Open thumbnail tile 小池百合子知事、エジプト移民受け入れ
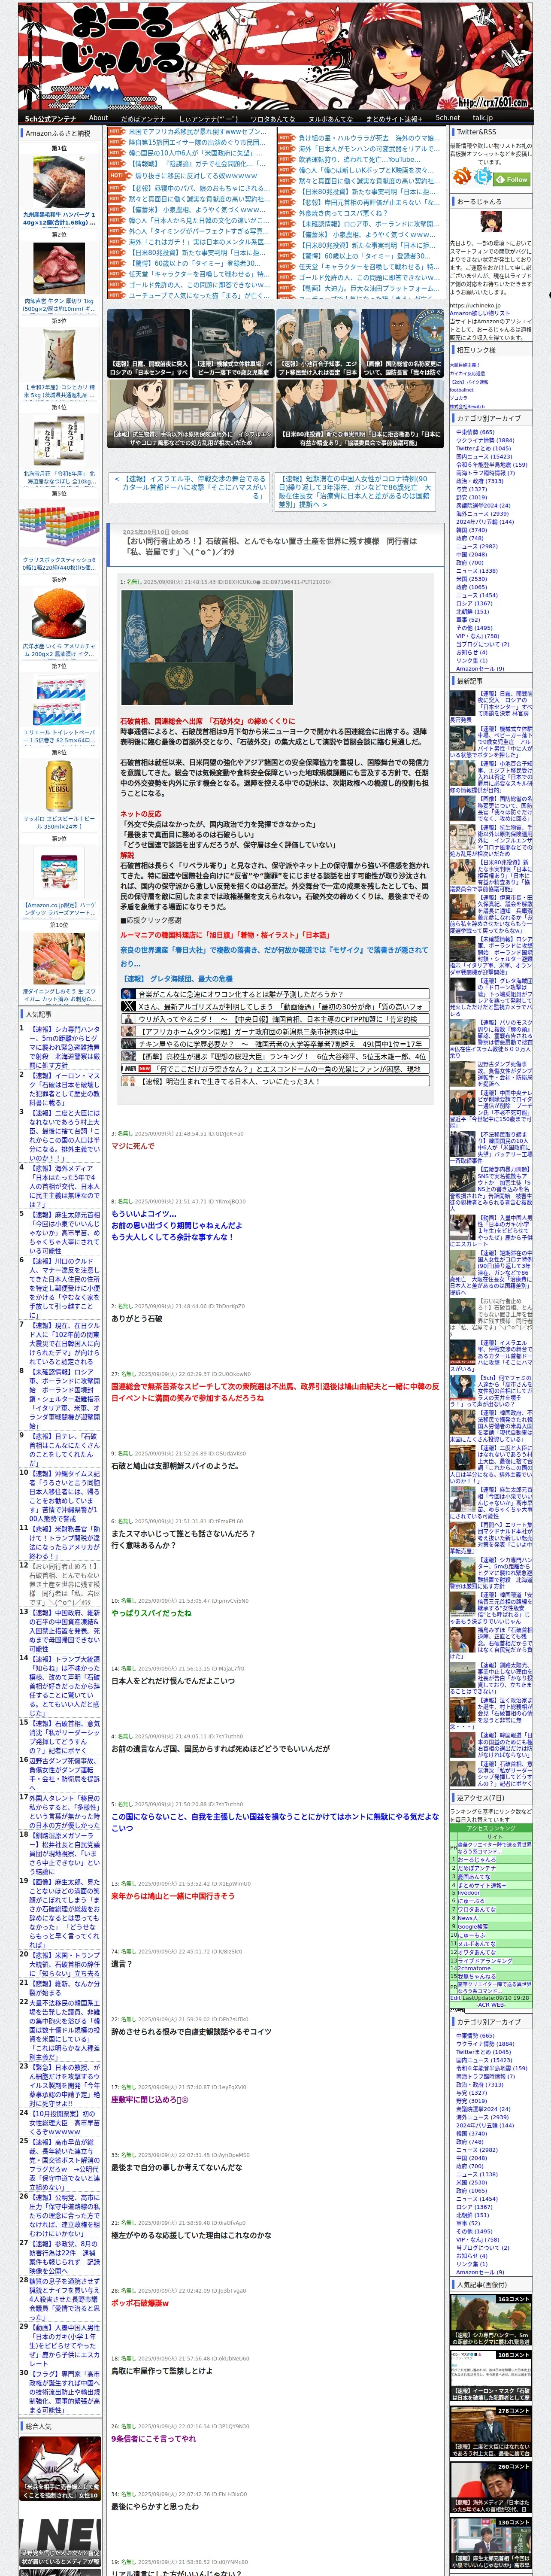This screenshot has width=551, height=2576. pyautogui.click(x=318, y=342)
